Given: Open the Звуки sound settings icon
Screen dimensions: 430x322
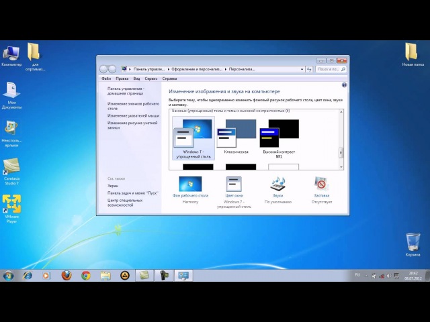Looking at the screenshot, I should tap(277, 184).
